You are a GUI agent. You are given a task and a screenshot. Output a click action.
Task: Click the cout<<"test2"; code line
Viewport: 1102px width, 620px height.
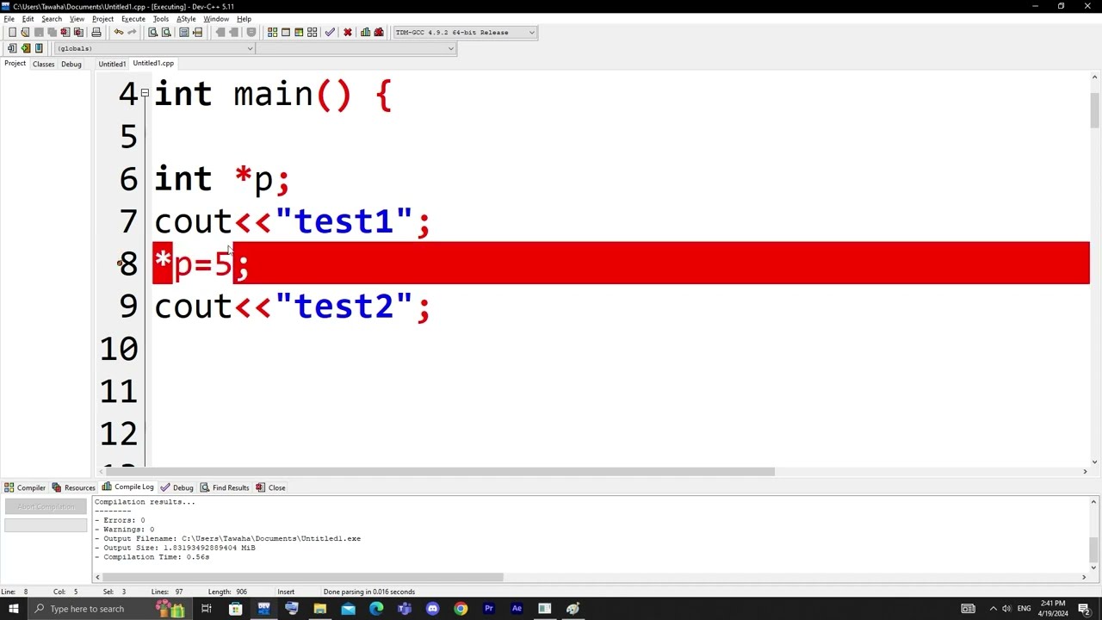click(292, 307)
